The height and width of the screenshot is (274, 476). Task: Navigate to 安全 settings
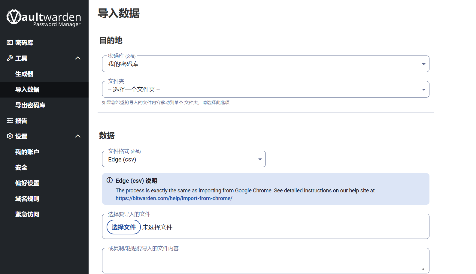21,167
